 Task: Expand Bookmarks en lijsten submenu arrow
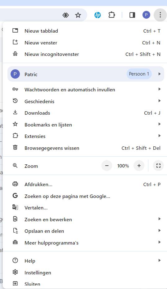point(160,124)
